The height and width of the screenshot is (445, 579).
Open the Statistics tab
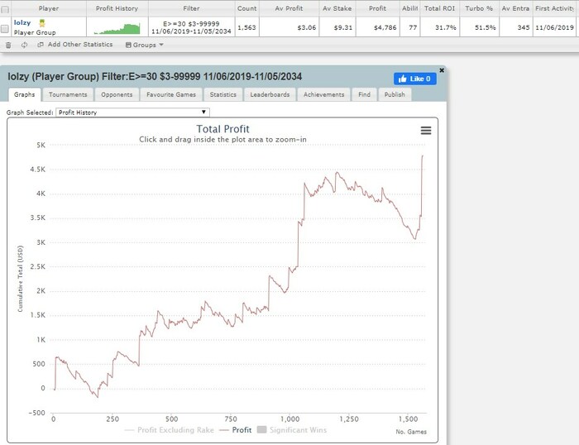223,94
